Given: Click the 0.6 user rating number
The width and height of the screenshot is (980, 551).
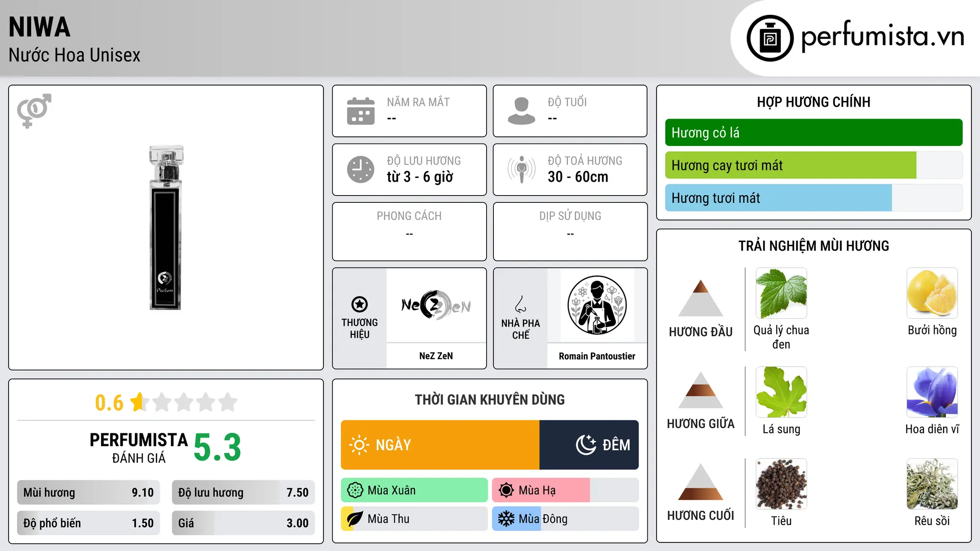Looking at the screenshot, I should tap(109, 403).
